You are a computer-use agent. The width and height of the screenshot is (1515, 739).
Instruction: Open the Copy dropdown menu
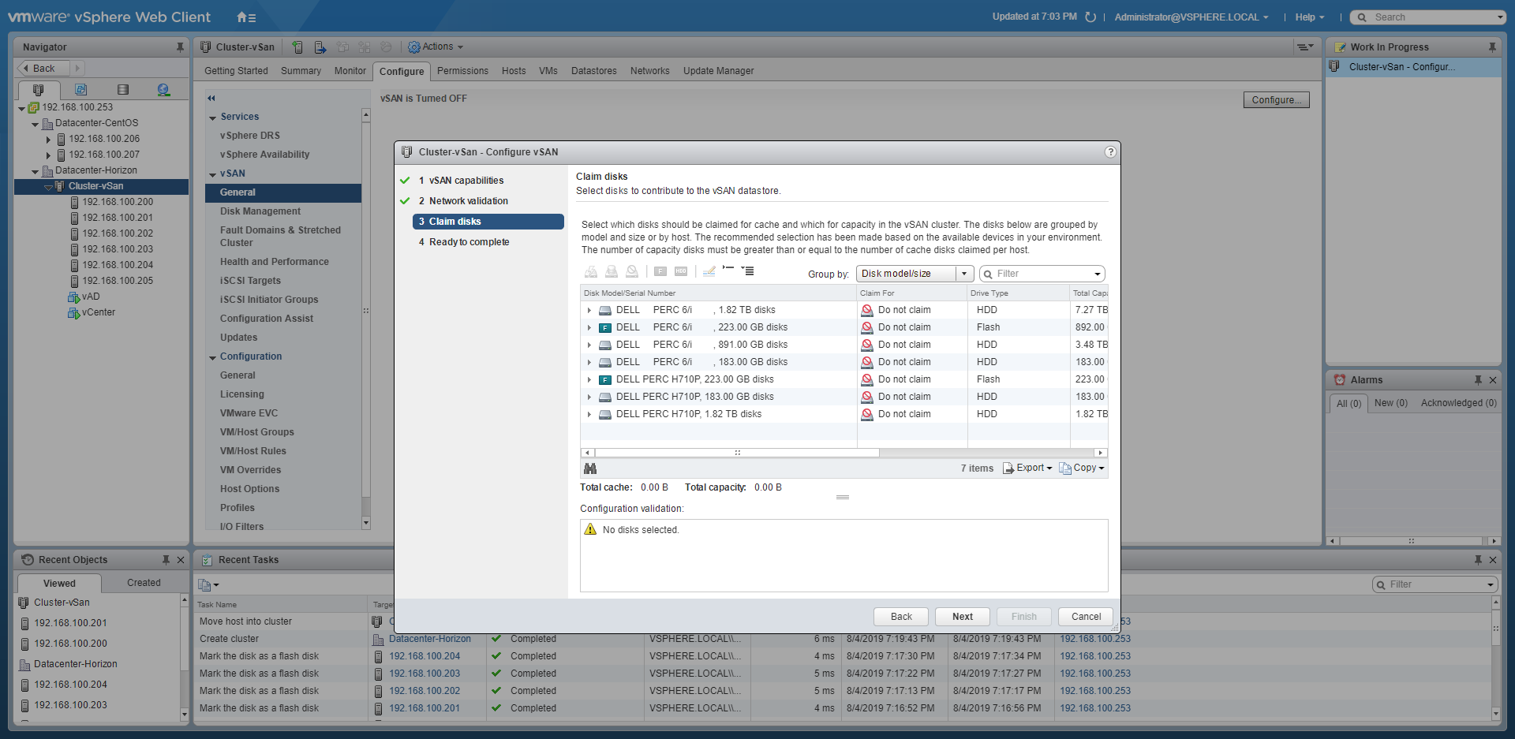(x=1082, y=468)
